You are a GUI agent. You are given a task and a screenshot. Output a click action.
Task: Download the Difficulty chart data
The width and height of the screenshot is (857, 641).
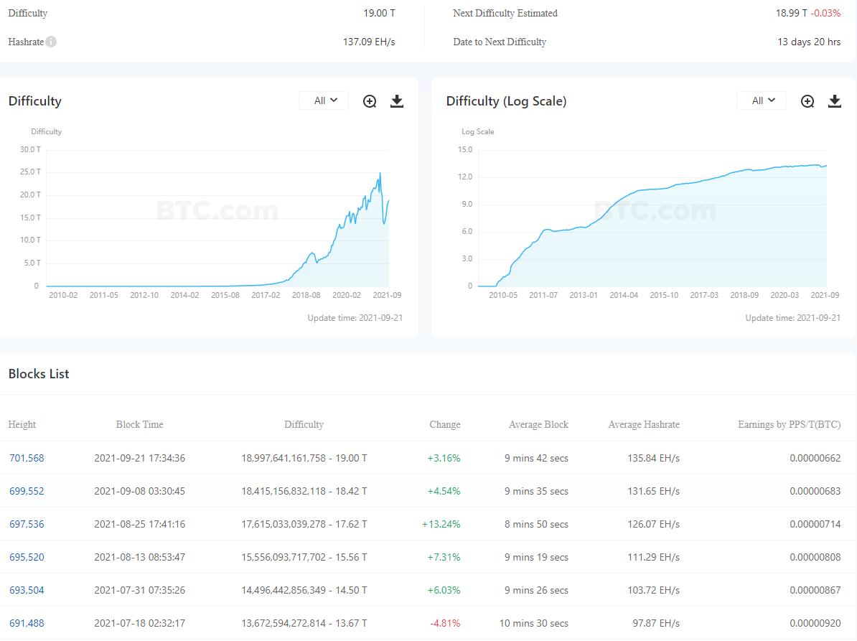[x=397, y=101]
